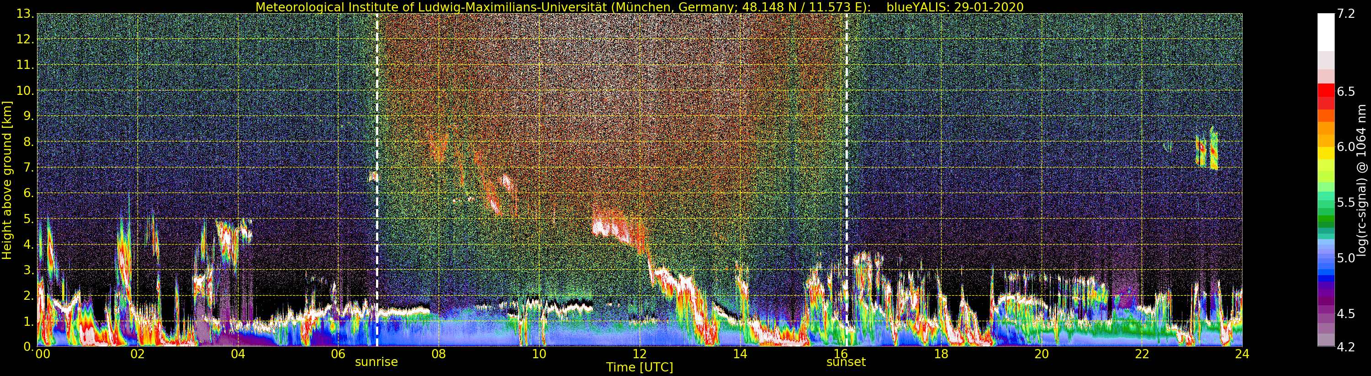Click the small cloud echo just before sunrise at 6.7 km
This screenshot has width=1371, height=376.
372,177
